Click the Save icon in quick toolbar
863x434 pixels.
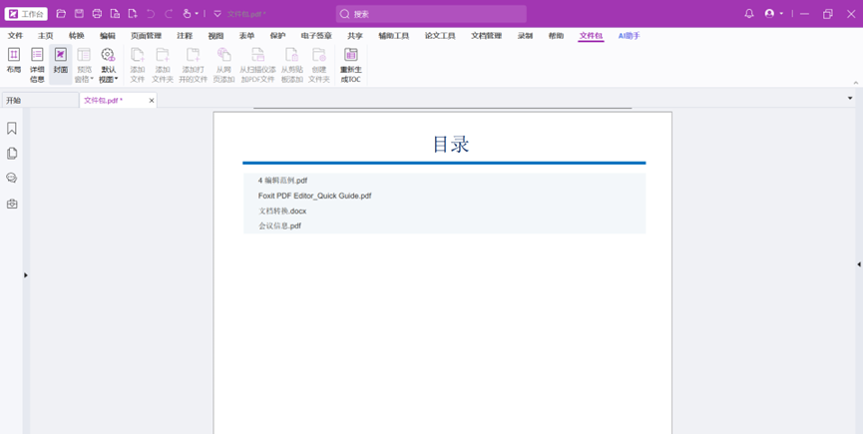(x=79, y=14)
